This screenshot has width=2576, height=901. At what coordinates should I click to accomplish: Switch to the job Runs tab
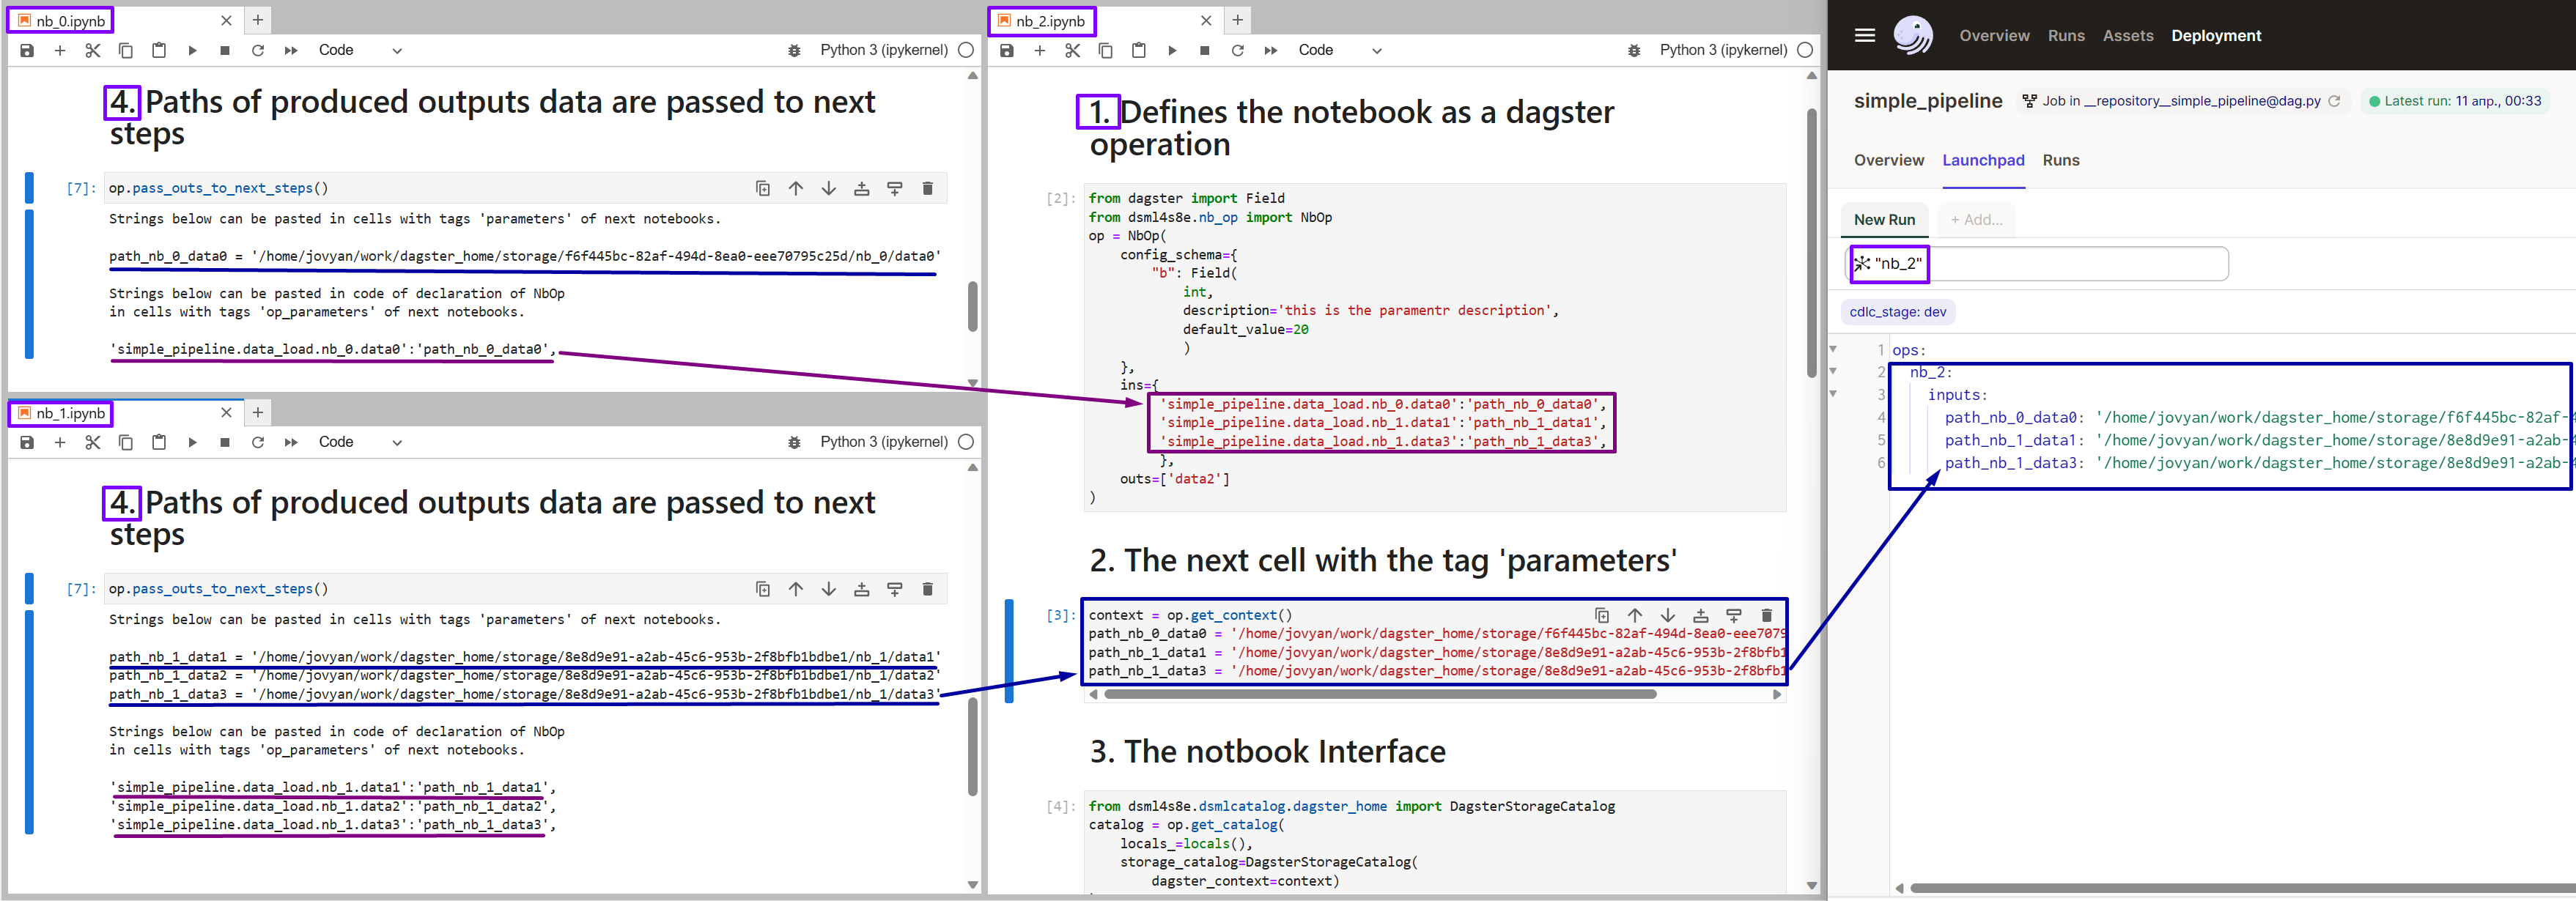[x=2061, y=160]
